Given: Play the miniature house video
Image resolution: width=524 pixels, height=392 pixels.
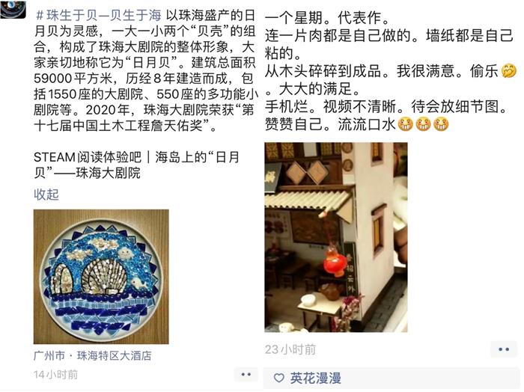Looking at the screenshot, I should point(336,237).
